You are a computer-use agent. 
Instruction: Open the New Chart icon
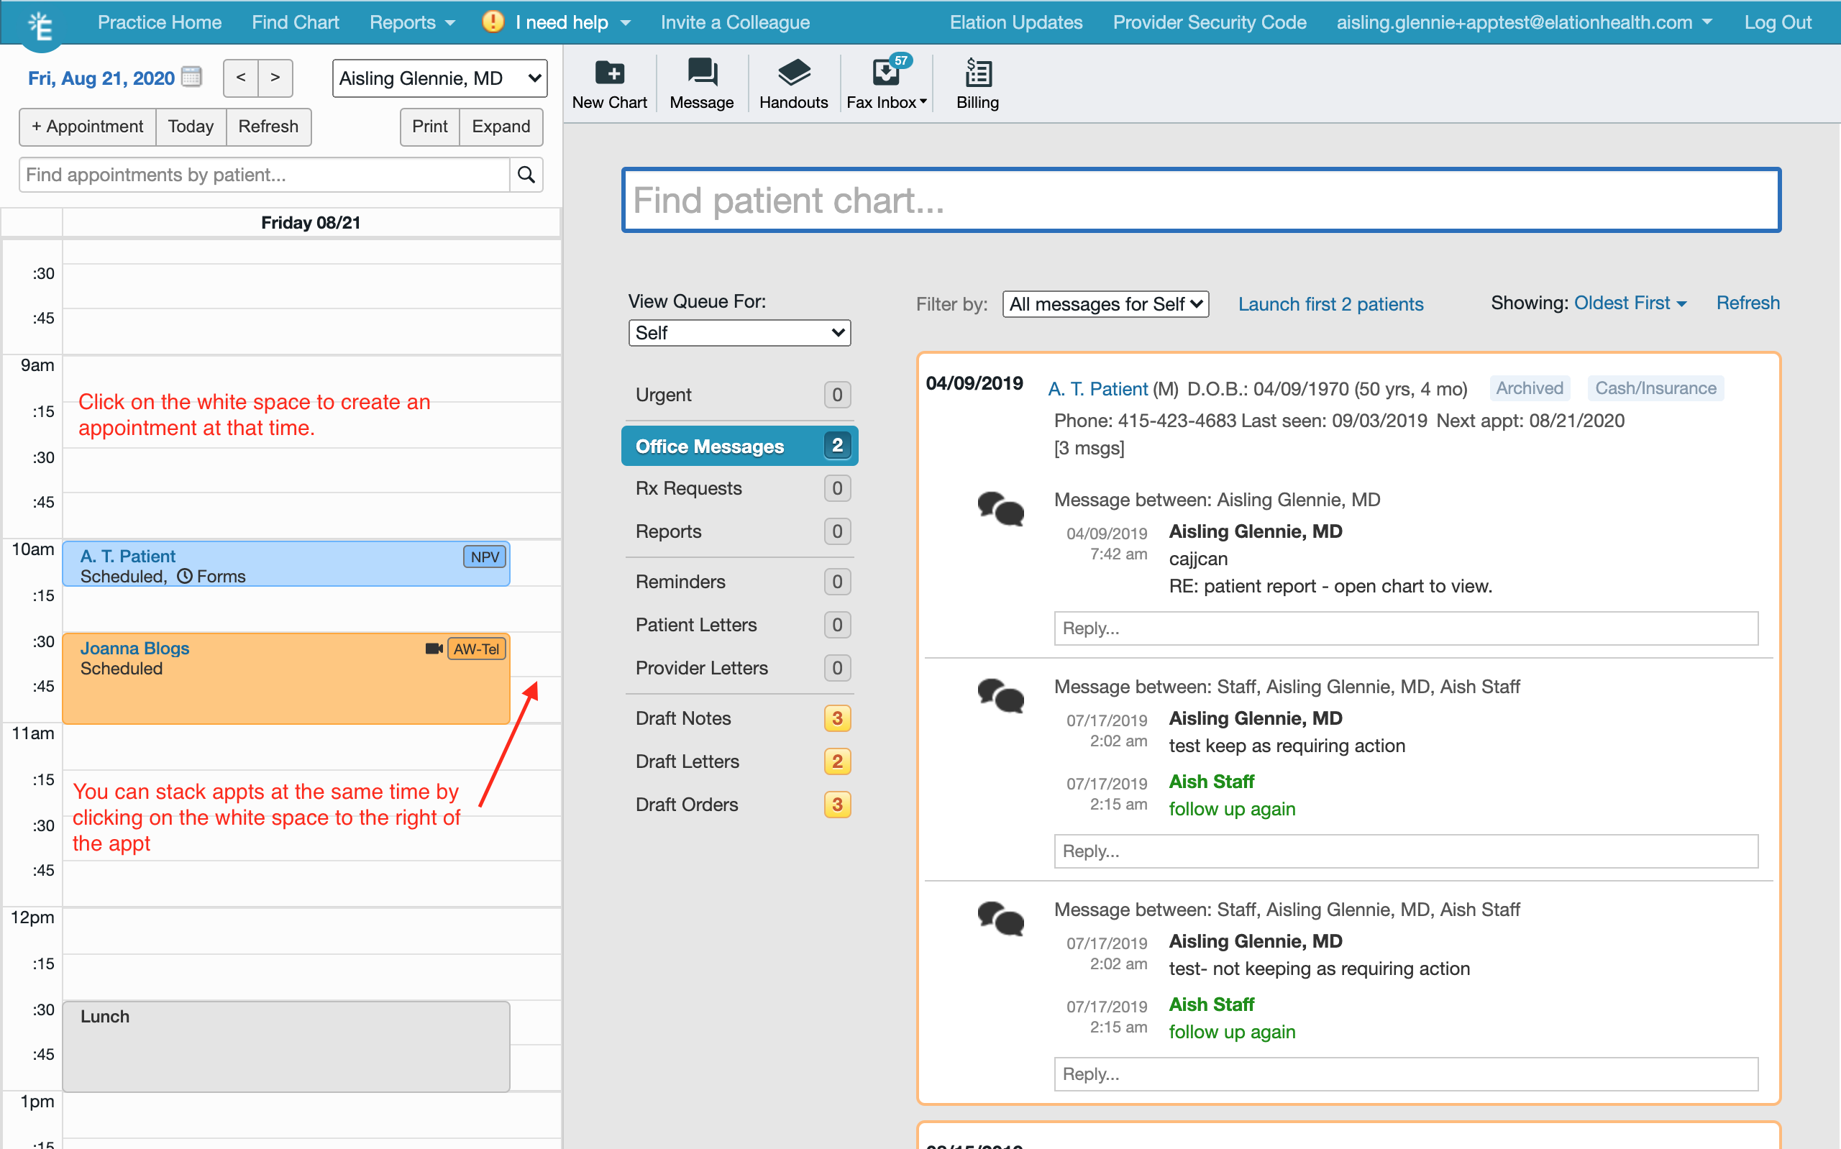(x=610, y=83)
